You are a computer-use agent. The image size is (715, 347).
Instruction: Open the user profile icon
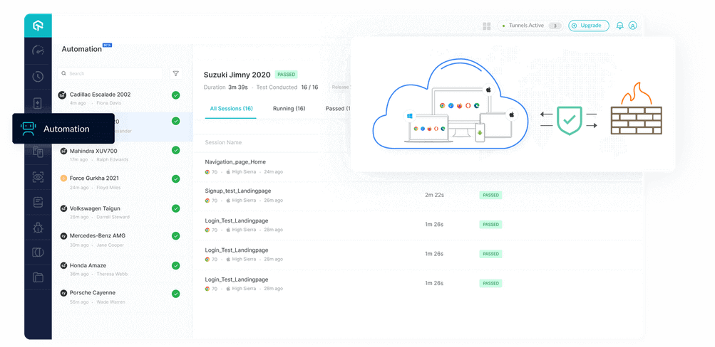point(632,26)
